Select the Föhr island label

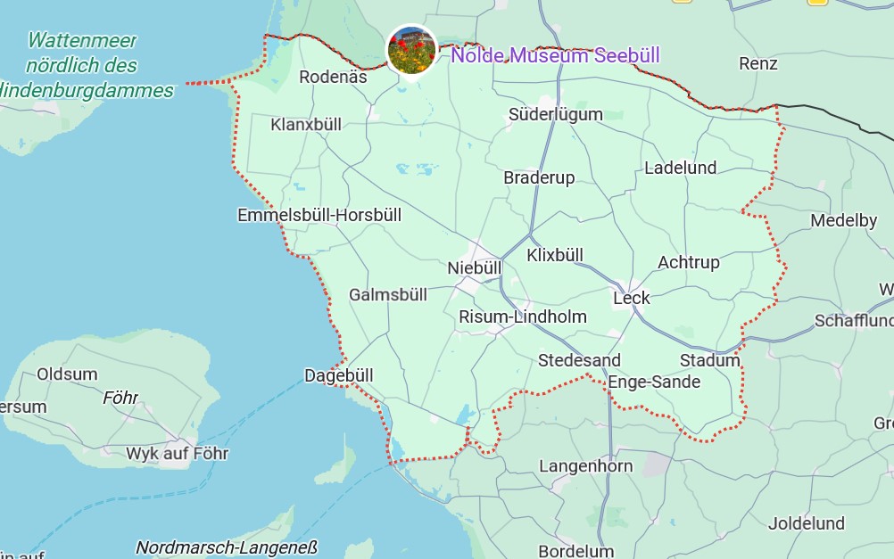point(120,398)
